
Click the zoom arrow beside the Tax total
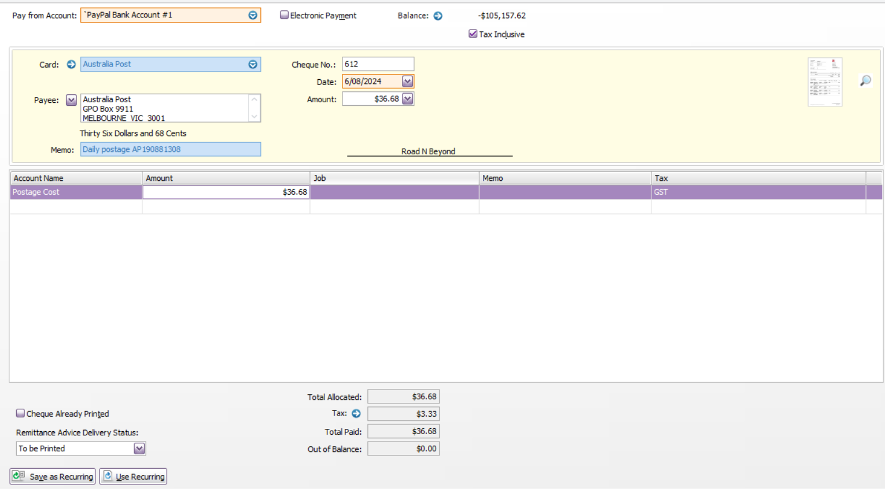pyautogui.click(x=356, y=413)
